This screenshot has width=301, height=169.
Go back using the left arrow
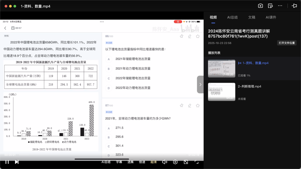click(x=6, y=27)
